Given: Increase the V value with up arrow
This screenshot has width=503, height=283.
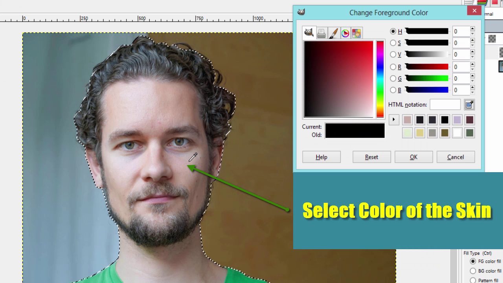Looking at the screenshot, I should (472, 52).
